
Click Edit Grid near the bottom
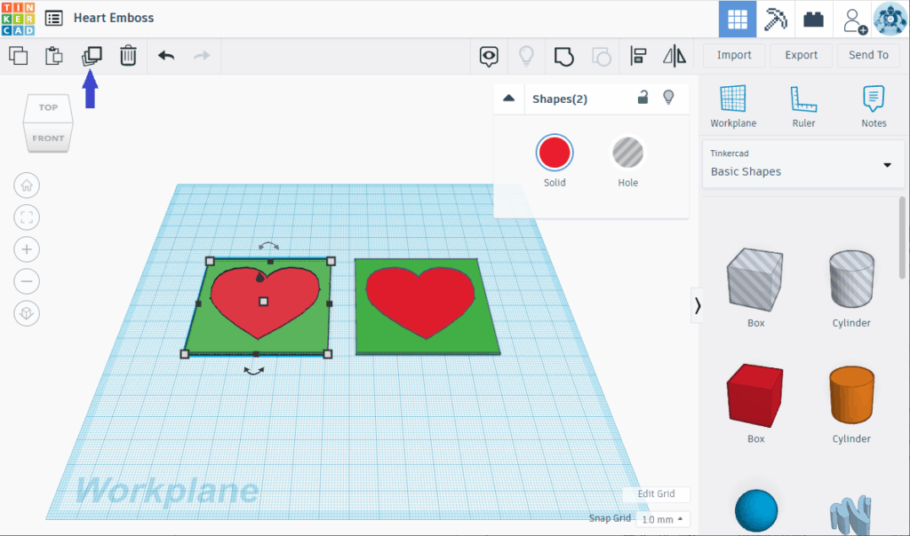coord(656,493)
